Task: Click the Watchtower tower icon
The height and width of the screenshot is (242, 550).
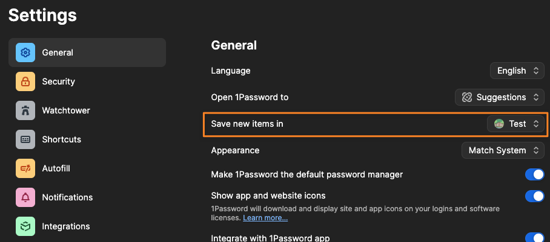Action: tap(25, 110)
